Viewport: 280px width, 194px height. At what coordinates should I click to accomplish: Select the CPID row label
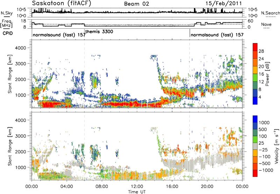pos(8,33)
